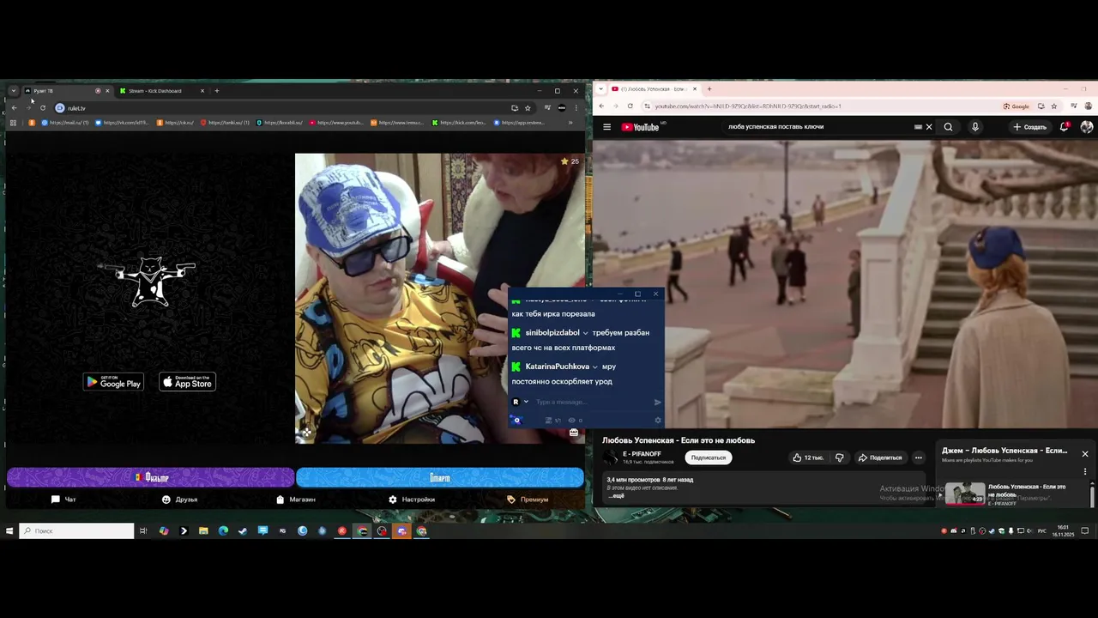Open Windows notification center icon
The height and width of the screenshot is (618, 1098).
1085,530
